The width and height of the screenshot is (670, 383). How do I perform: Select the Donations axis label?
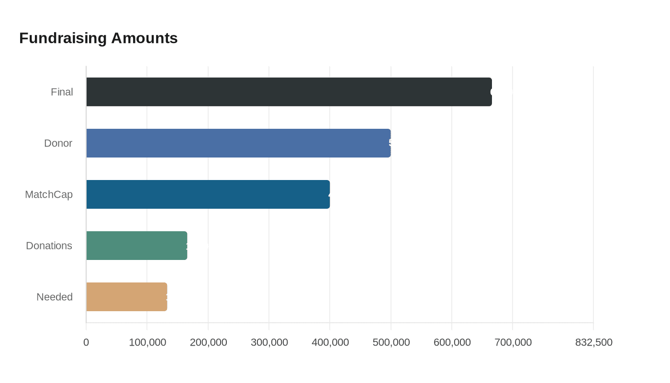(x=49, y=246)
